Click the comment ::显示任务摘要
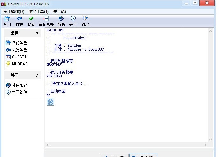 pos(60,72)
